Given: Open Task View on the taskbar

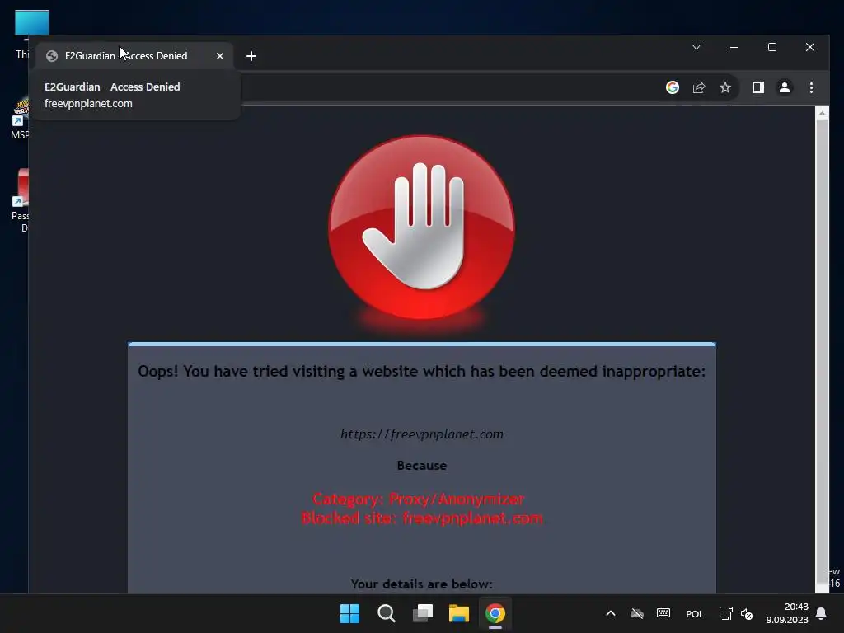Looking at the screenshot, I should (x=423, y=613).
